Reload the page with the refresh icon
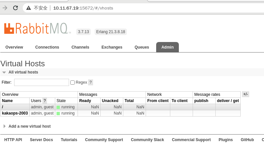The height and width of the screenshot is (149, 264). pyautogui.click(x=15, y=8)
